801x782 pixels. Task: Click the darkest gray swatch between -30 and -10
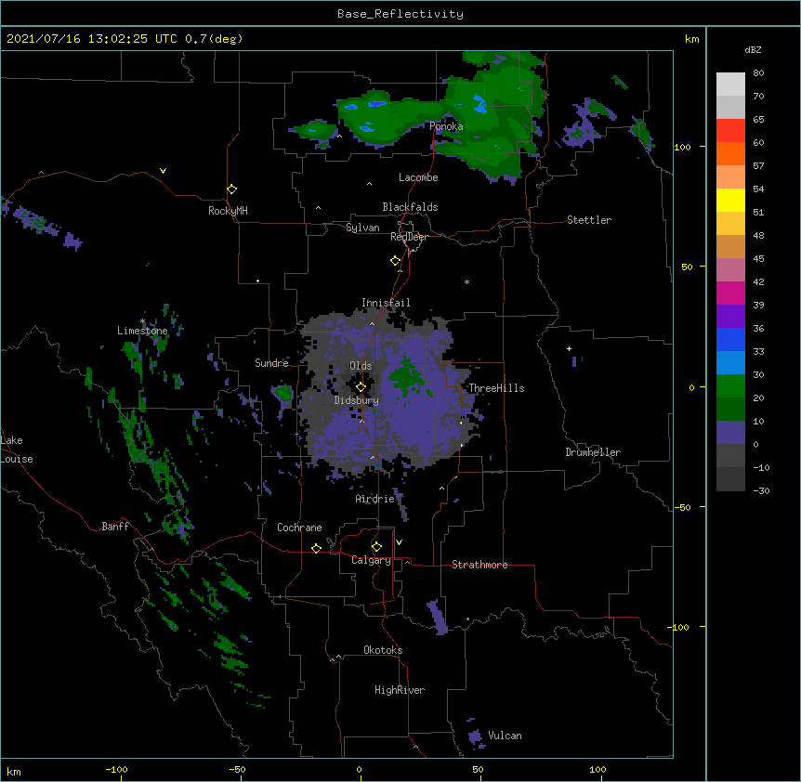coord(730,479)
